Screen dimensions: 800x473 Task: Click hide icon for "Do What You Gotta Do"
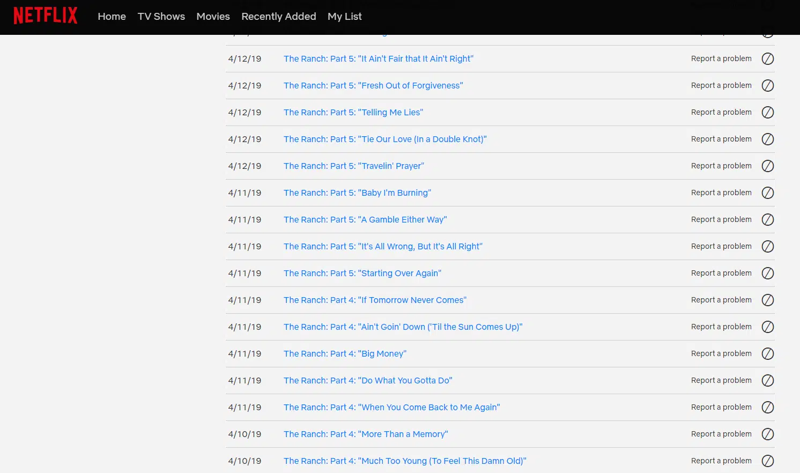(768, 381)
